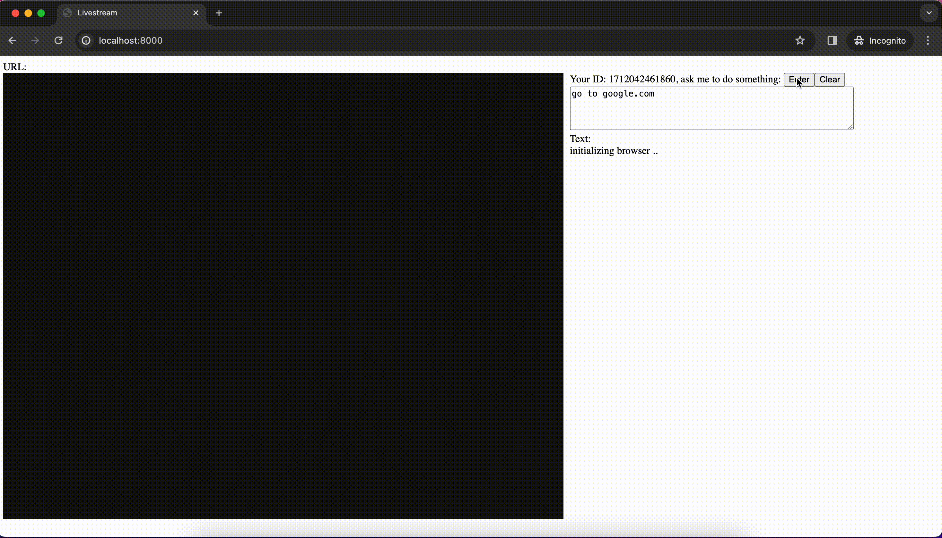Expand the tab search dropdown

(929, 13)
